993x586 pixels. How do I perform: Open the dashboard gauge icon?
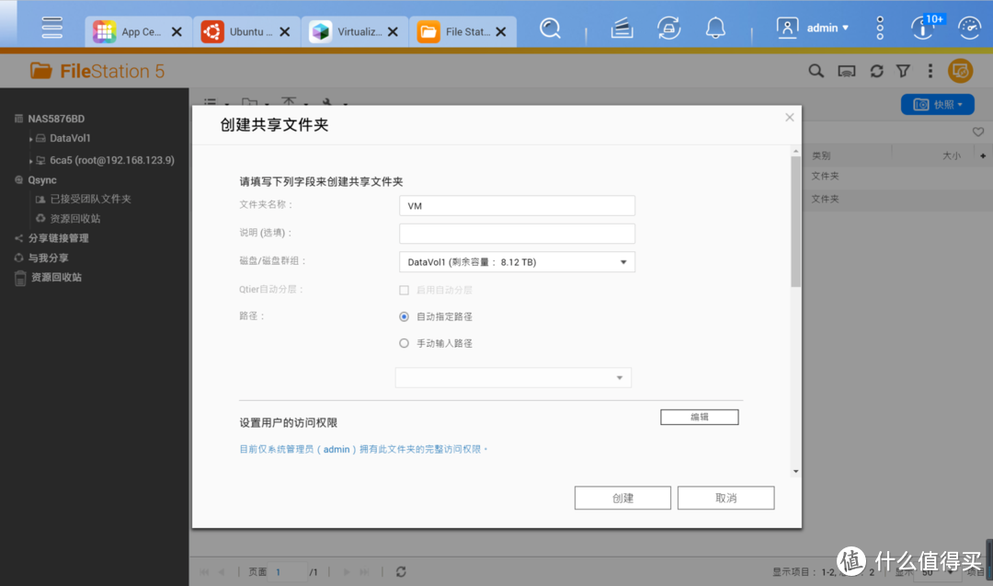[x=970, y=28]
